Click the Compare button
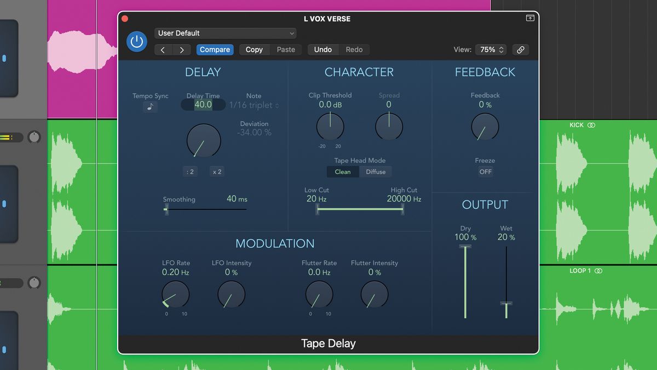Viewport: 657px width, 370px height. (x=215, y=49)
